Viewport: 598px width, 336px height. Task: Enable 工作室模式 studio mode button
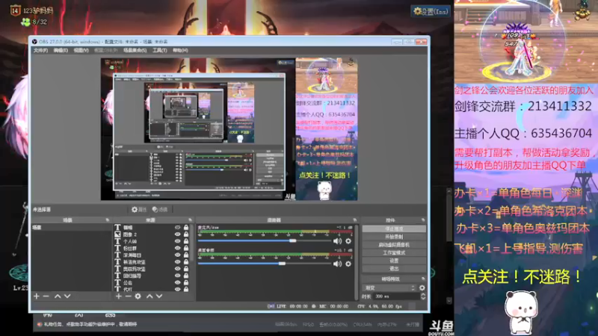[x=394, y=252]
